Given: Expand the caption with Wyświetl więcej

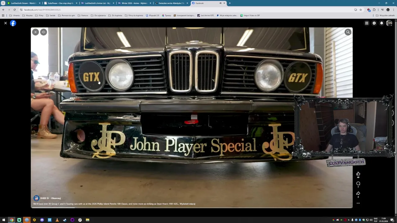Looking at the screenshot, I should [187, 204].
